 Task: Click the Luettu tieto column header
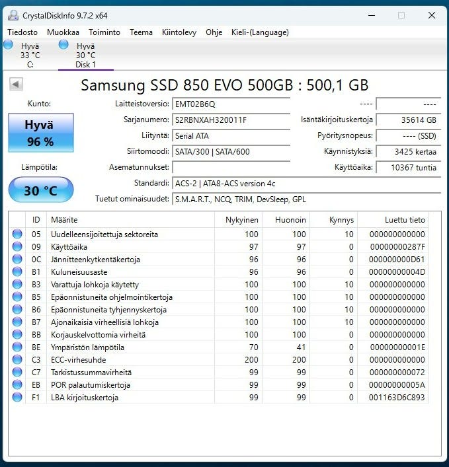point(404,220)
